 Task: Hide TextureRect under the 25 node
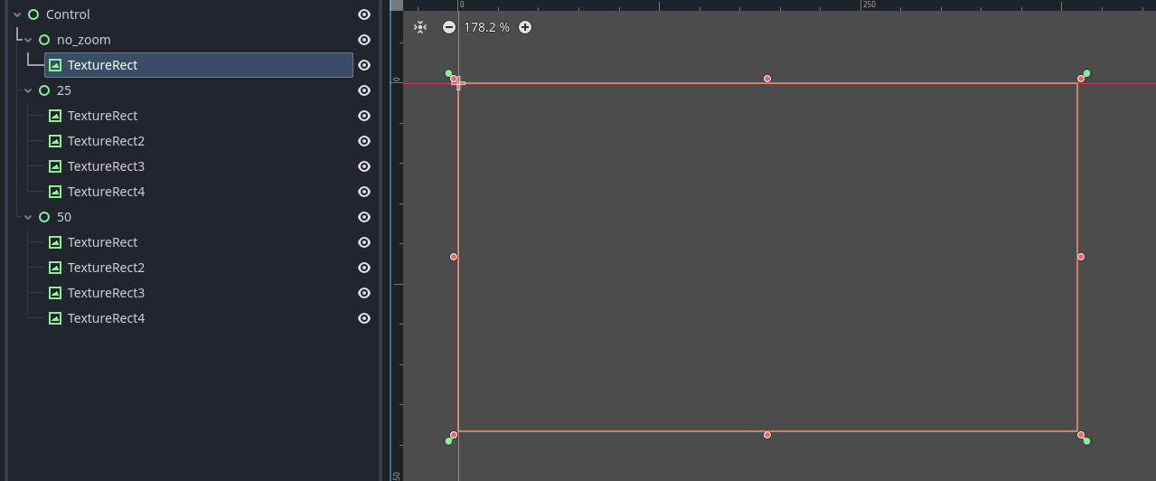(x=364, y=116)
